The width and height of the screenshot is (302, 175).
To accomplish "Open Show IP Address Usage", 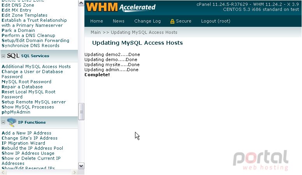I will pos(28,153).
